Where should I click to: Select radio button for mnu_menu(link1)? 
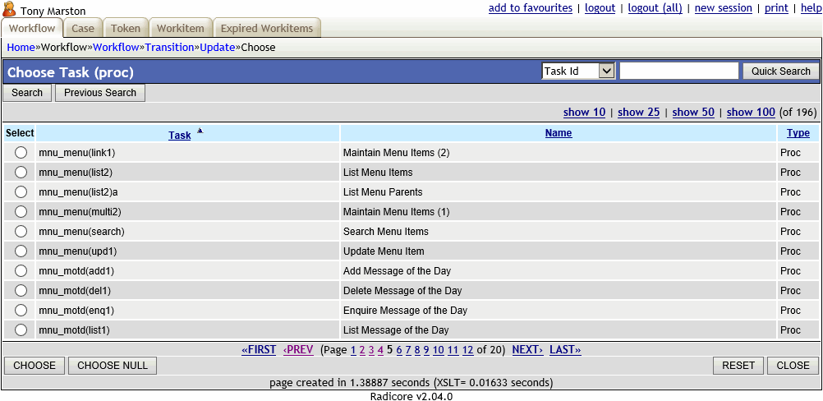click(x=21, y=153)
